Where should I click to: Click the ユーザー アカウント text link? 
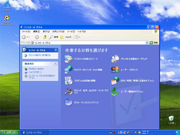click(x=129, y=70)
